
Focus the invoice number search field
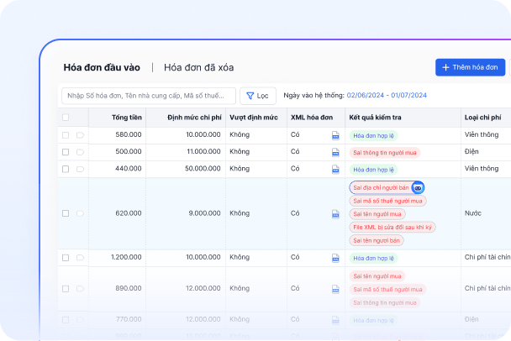[x=147, y=96]
